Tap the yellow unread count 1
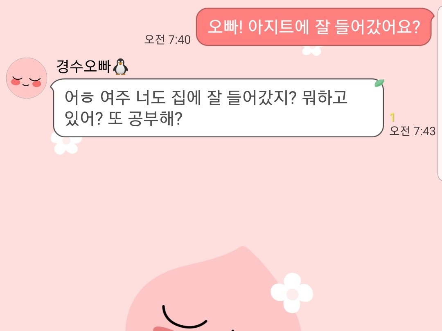Viewport: 442px width, 331px height. [x=392, y=117]
